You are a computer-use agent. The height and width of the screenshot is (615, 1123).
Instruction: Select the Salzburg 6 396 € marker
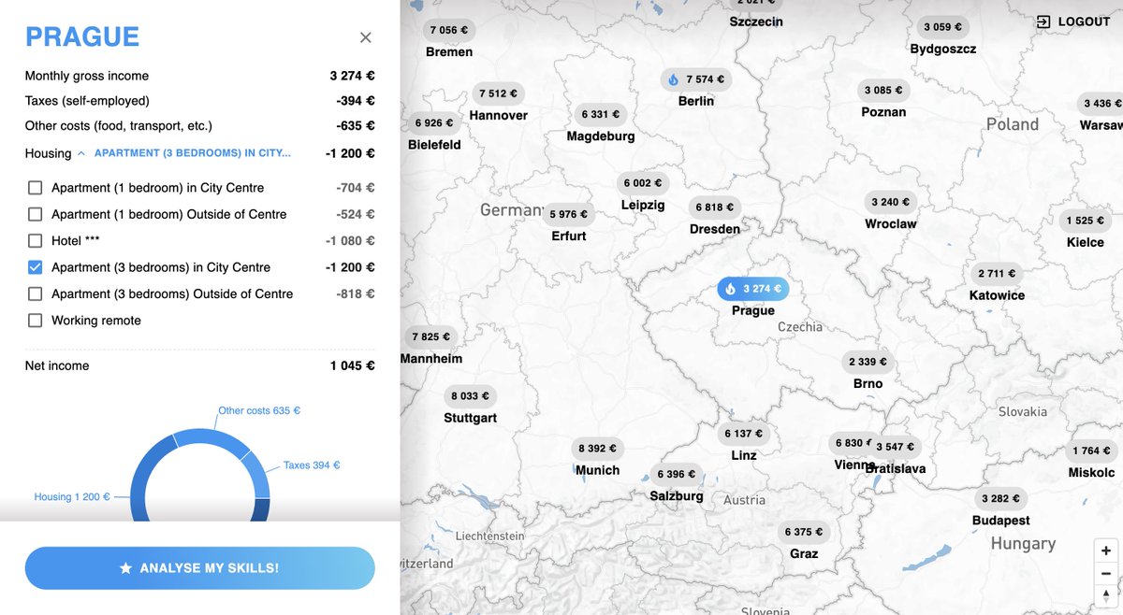677,475
